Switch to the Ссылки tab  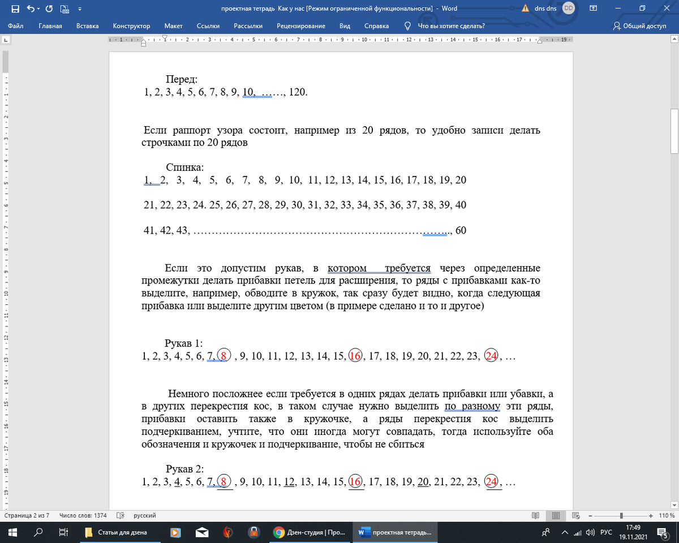pos(208,26)
